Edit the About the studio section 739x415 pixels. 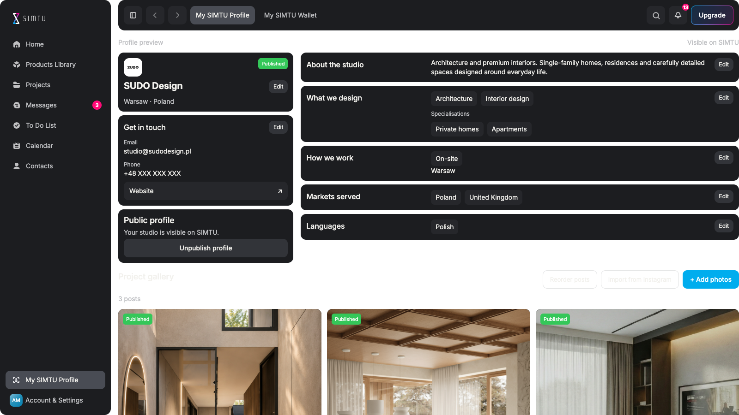724,65
